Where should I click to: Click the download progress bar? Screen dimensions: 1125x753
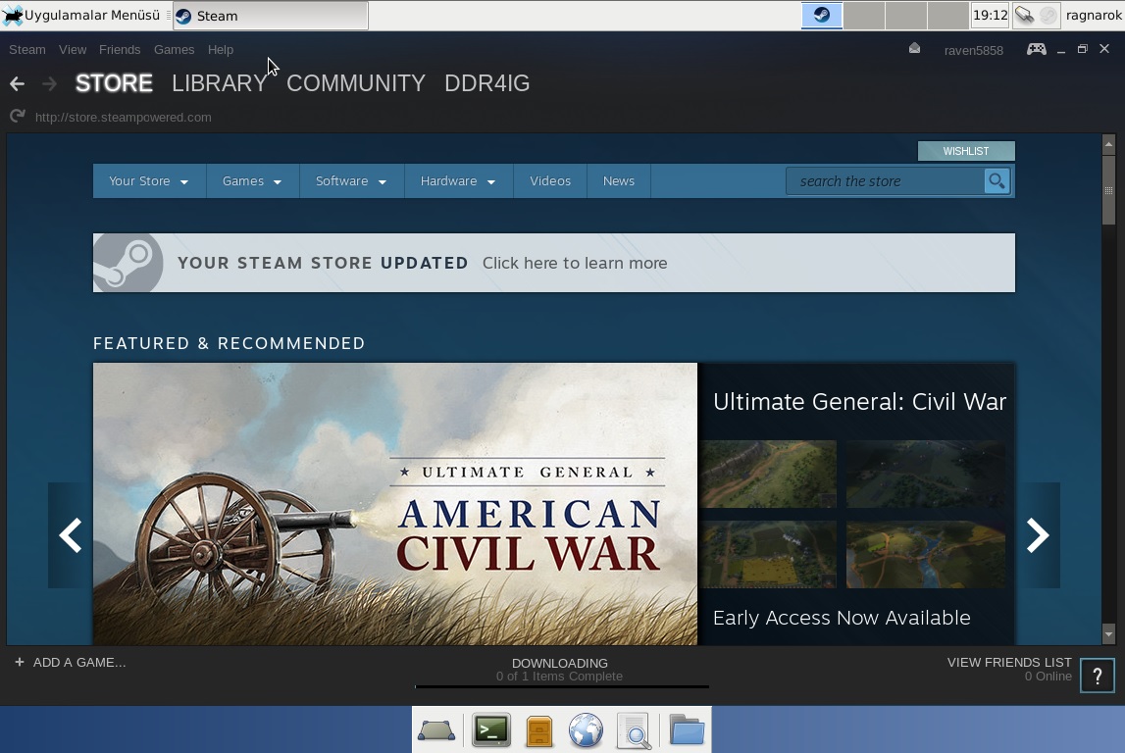[562, 686]
